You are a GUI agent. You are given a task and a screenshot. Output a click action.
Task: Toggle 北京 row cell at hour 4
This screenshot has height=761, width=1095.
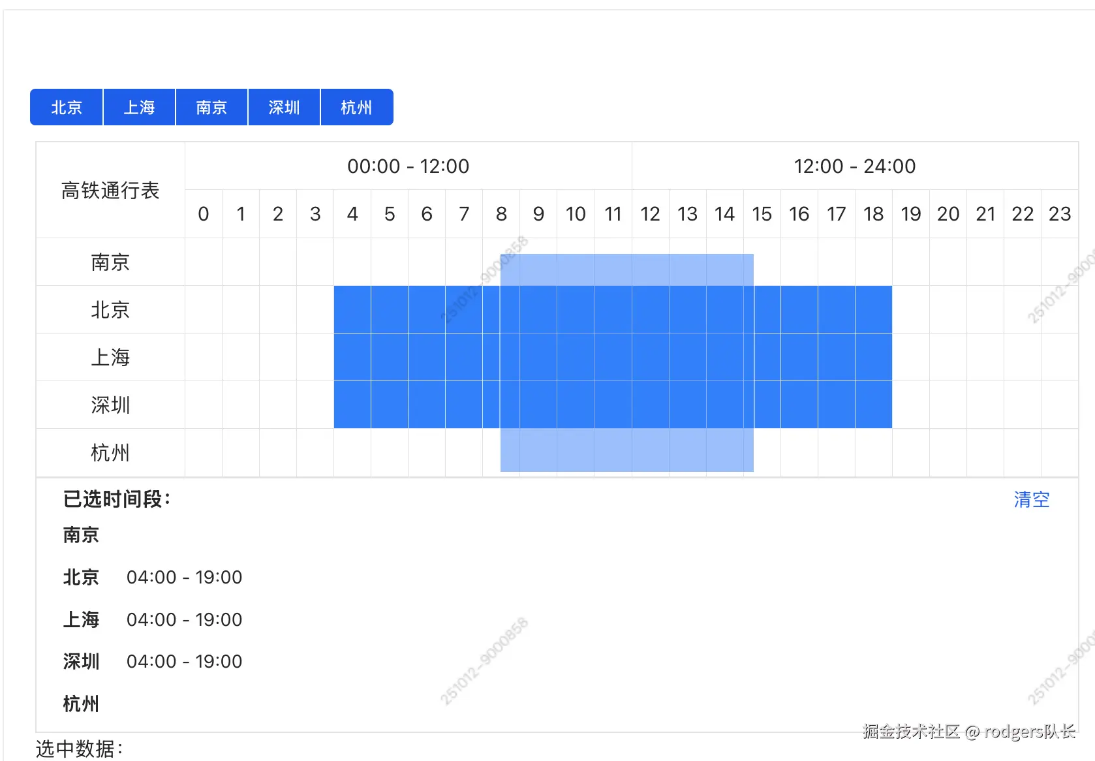[352, 309]
